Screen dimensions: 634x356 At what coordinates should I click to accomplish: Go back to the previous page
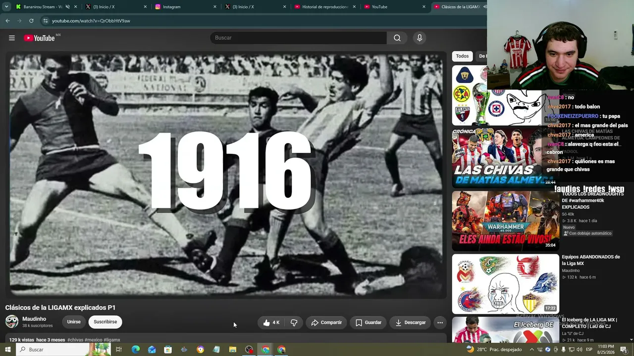point(7,21)
